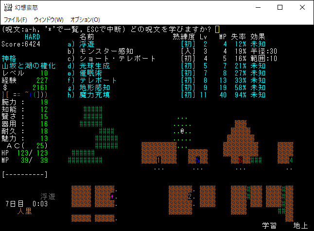The image size is (314, 231).
Task: Click the magenta door symbol on the building
Action: click(x=112, y=197)
